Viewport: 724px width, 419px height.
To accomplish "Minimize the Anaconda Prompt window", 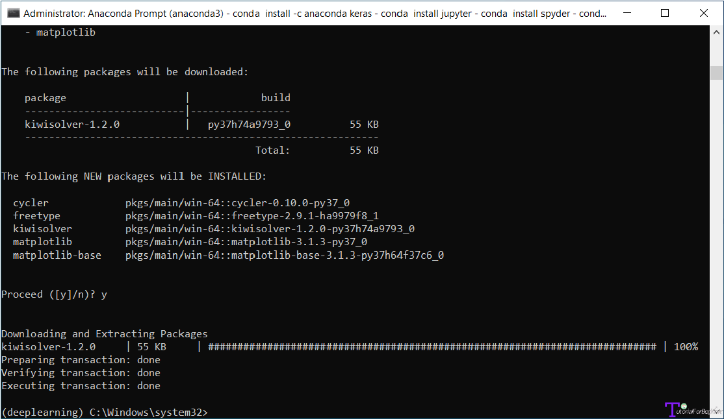I will 627,13.
